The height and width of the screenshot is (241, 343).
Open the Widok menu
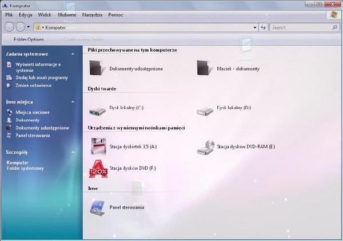pos(45,14)
